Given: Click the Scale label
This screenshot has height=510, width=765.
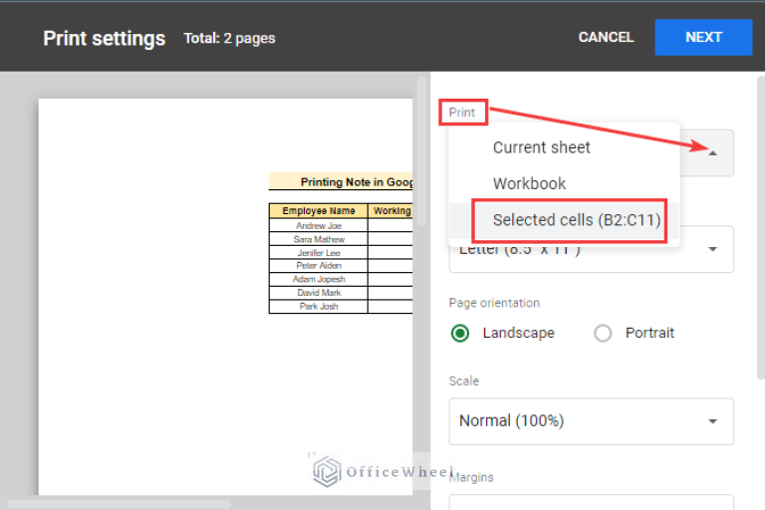Looking at the screenshot, I should (463, 382).
